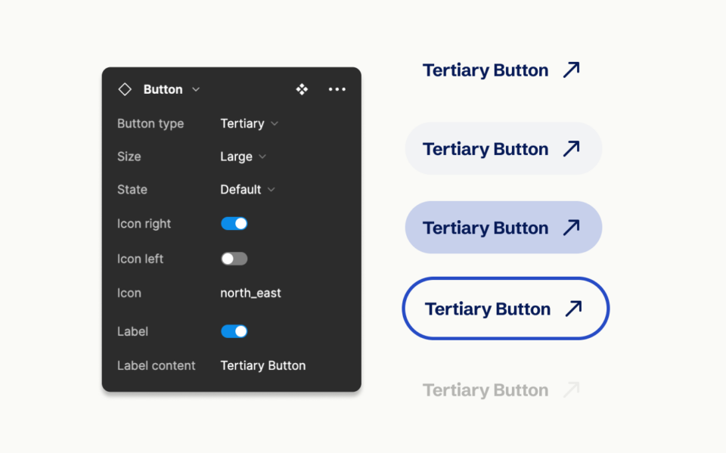Image resolution: width=726 pixels, height=453 pixels.
Task: Click the arrow icon inside the pill-shaped hover button
Action: point(572,148)
